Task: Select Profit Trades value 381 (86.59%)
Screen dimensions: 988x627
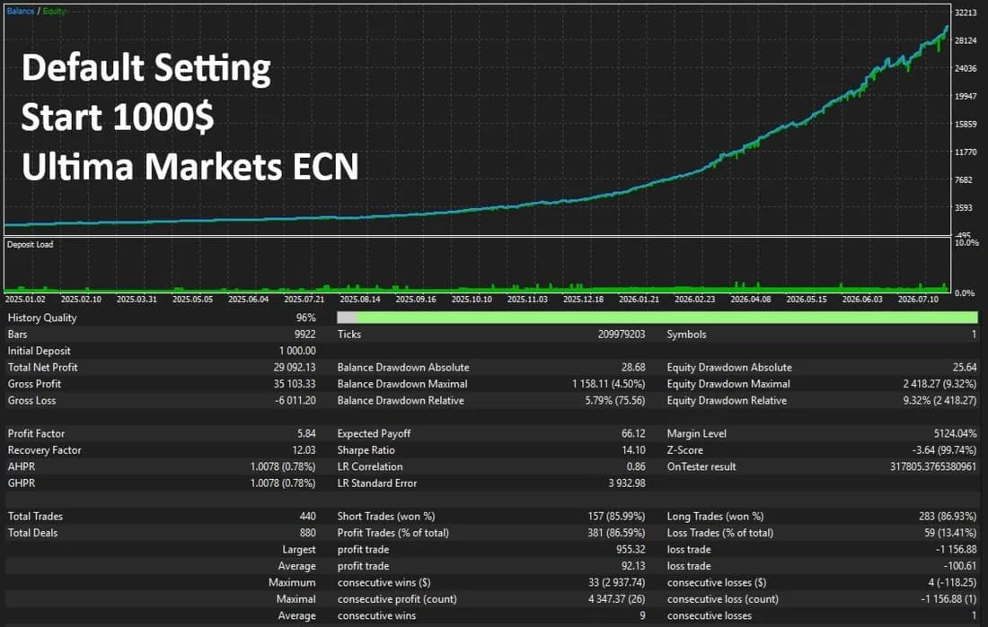Action: tap(616, 533)
